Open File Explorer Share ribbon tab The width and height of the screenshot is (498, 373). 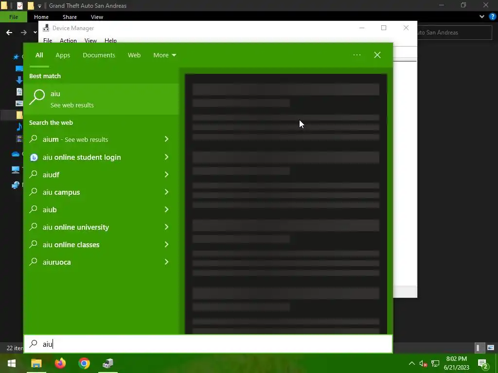70,17
